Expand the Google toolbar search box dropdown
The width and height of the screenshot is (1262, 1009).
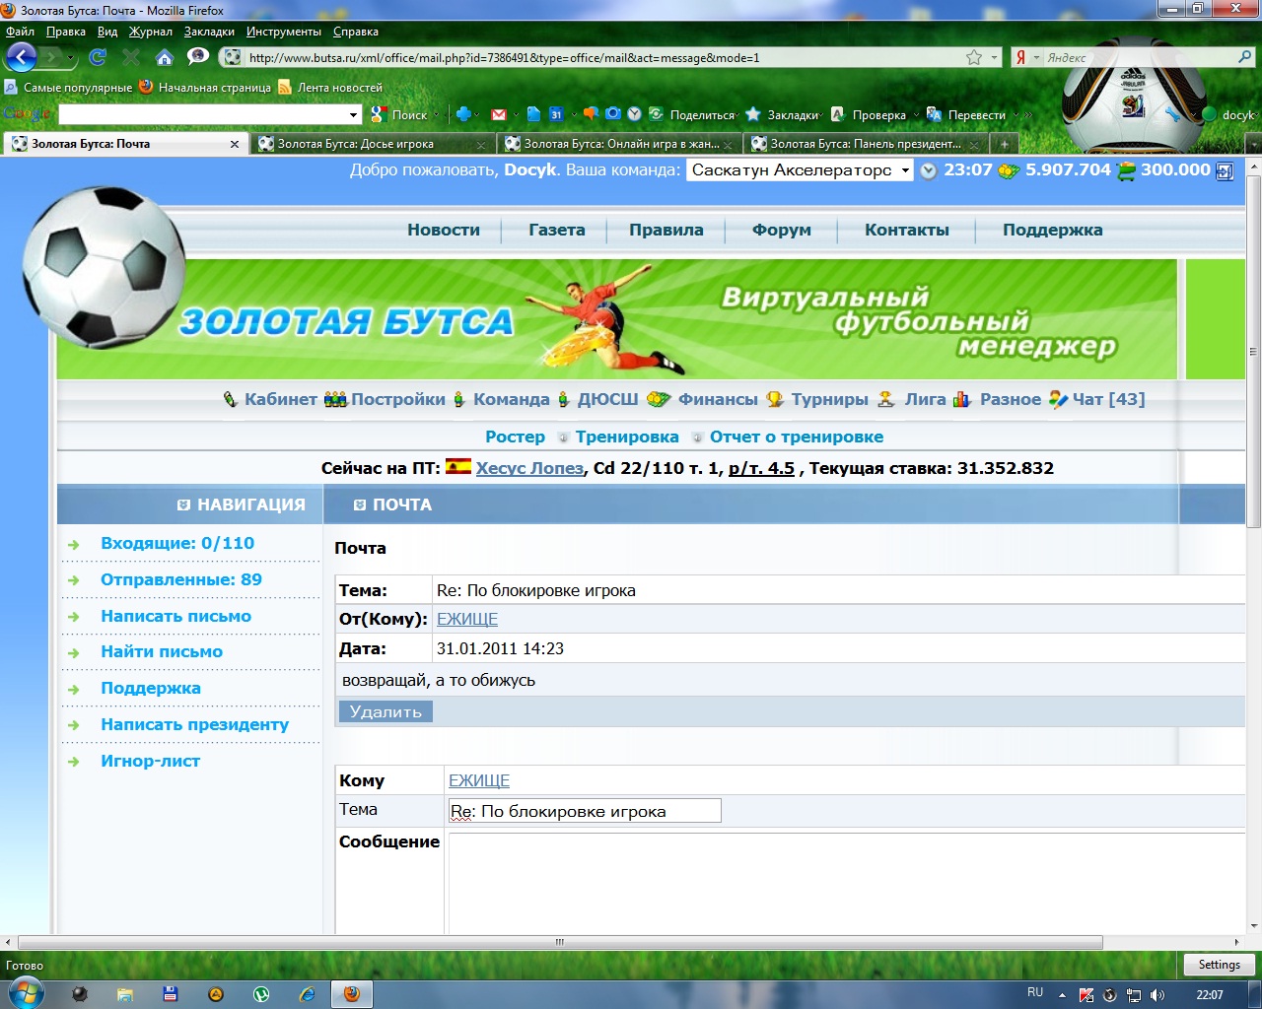point(354,114)
